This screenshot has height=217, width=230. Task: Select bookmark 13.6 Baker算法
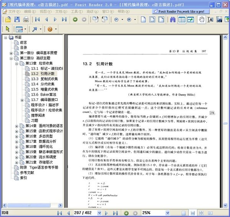click(44, 94)
